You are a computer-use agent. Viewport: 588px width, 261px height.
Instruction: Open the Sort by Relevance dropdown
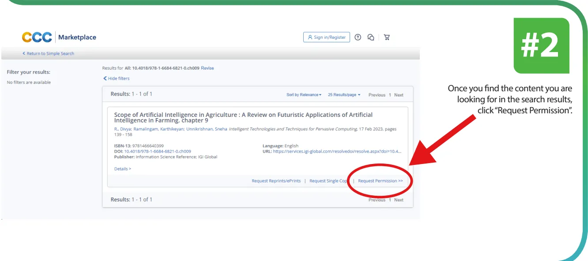click(x=304, y=95)
